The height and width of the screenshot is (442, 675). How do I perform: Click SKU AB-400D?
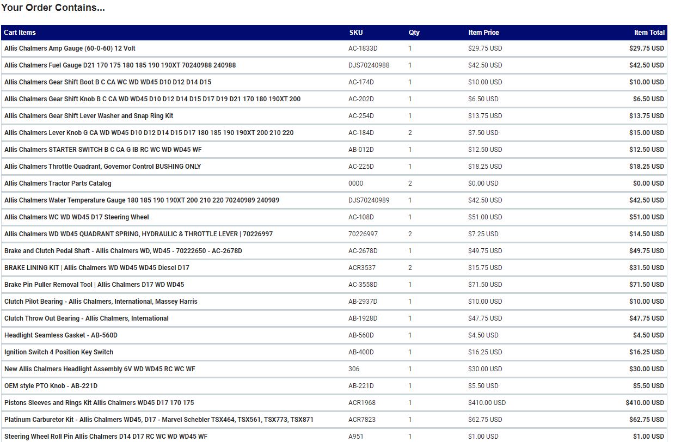click(361, 352)
